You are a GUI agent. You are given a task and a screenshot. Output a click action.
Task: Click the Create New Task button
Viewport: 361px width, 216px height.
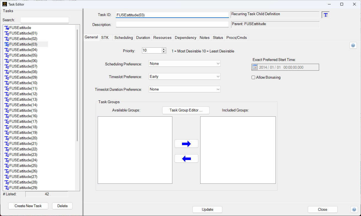coord(28,206)
